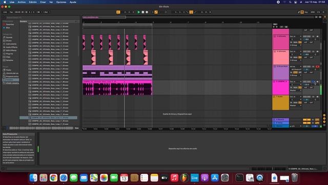328x185 pixels.
Task: Open Master output dropdown of 6 130BPM_A
Action: point(296,90)
